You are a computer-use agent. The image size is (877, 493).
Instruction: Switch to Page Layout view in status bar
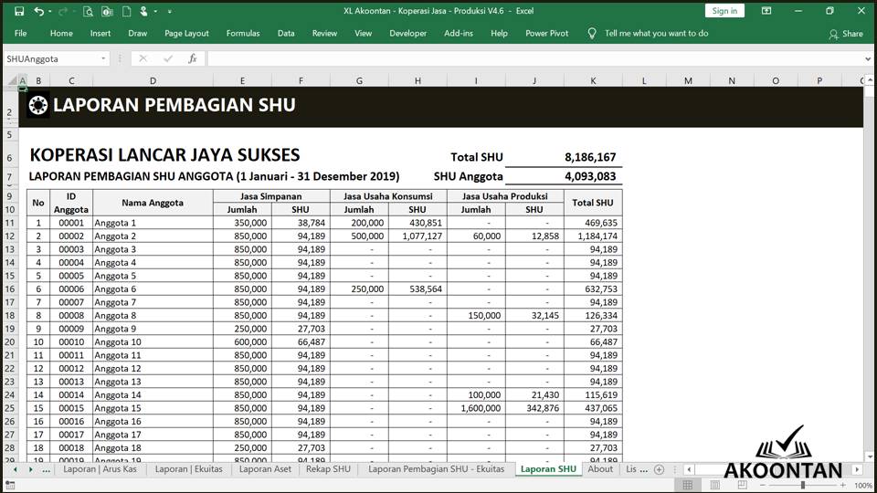714,485
